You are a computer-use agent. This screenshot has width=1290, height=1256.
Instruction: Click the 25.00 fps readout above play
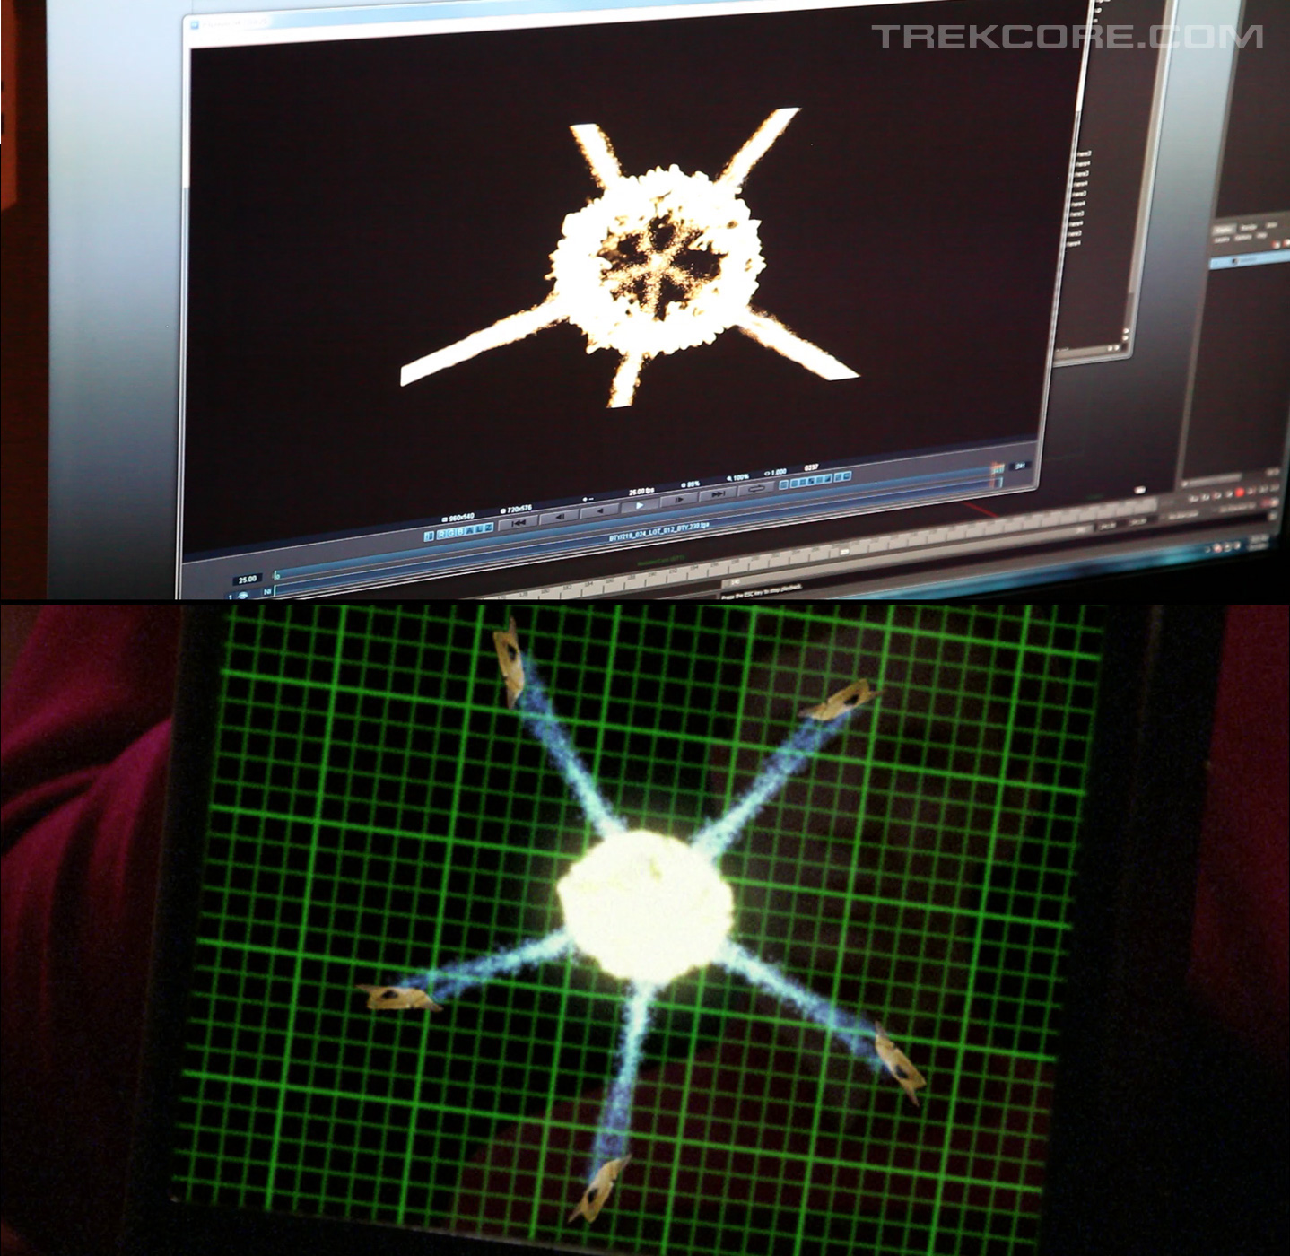click(x=641, y=492)
